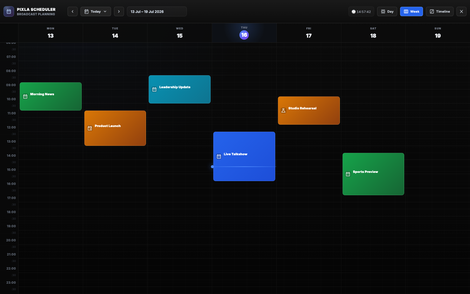Open the Morning News event title
Image resolution: width=470 pixels, height=294 pixels.
tap(42, 94)
